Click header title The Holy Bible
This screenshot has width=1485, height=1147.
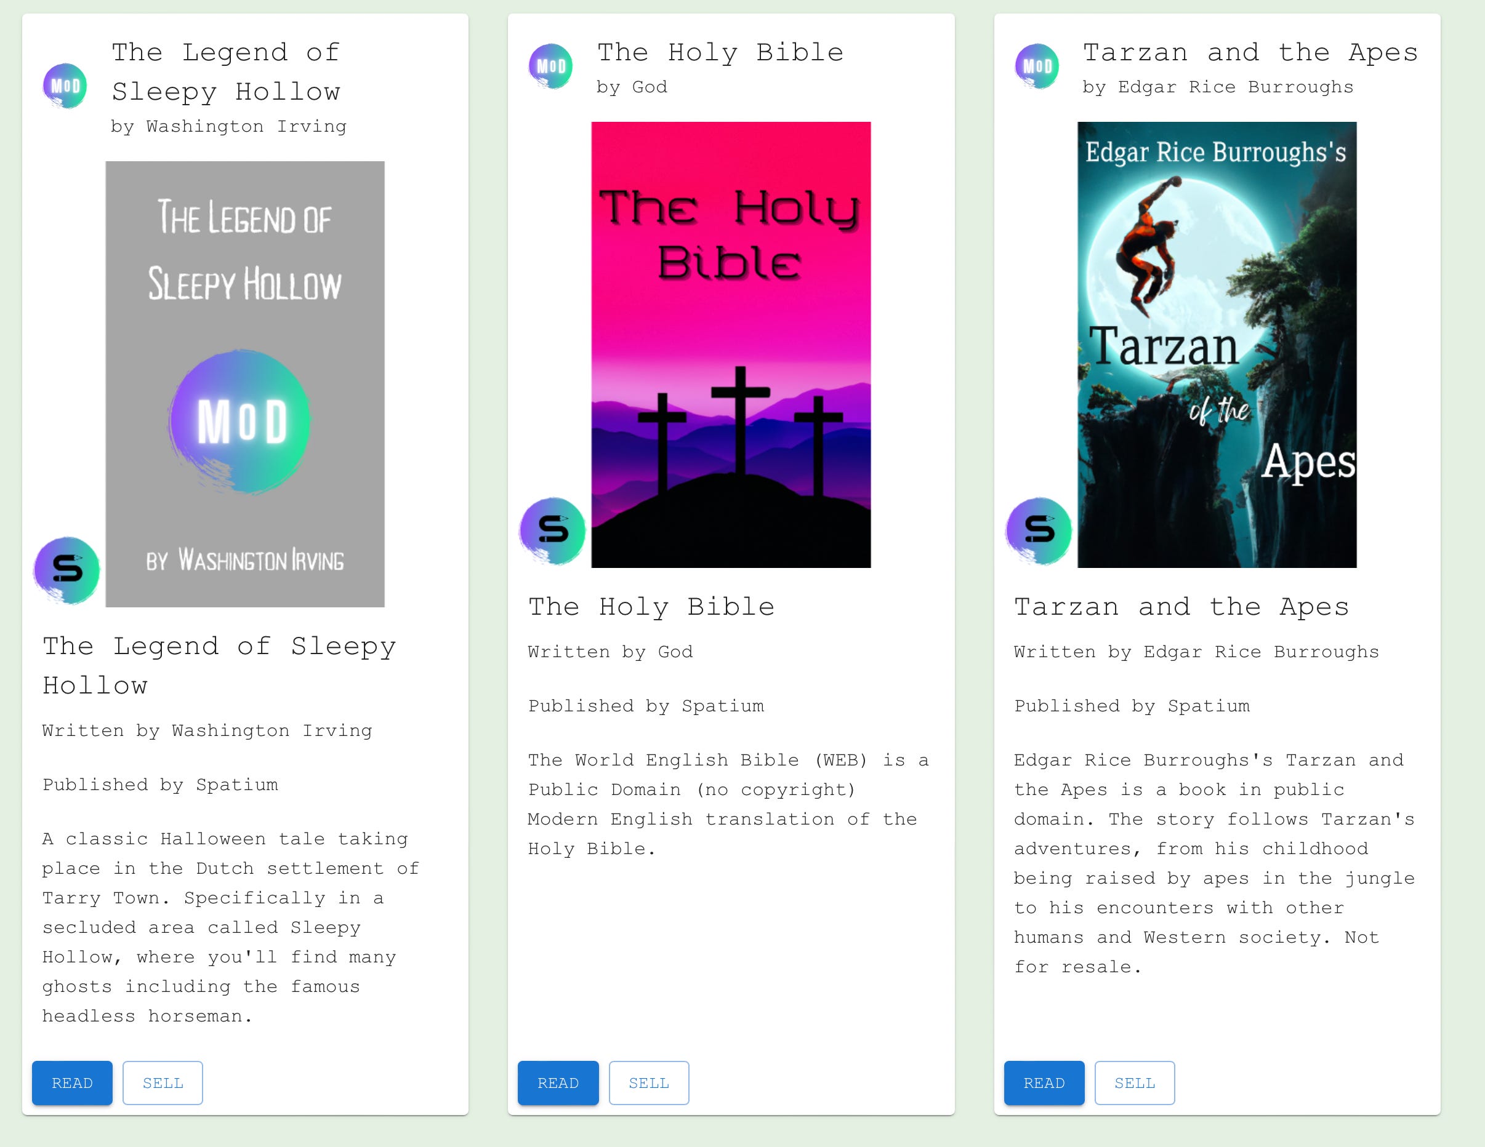[x=720, y=52]
